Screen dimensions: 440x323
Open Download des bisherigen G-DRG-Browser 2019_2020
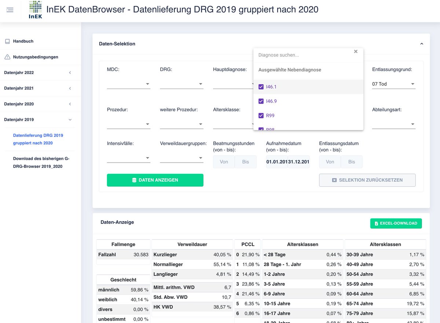(41, 163)
